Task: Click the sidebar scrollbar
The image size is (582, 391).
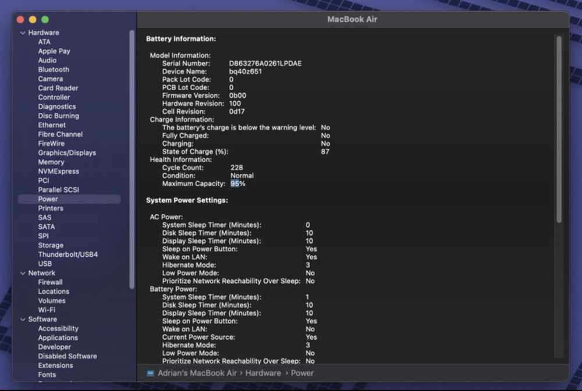Action: [132, 159]
